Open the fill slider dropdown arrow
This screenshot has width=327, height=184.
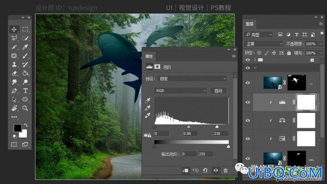tap(321, 53)
